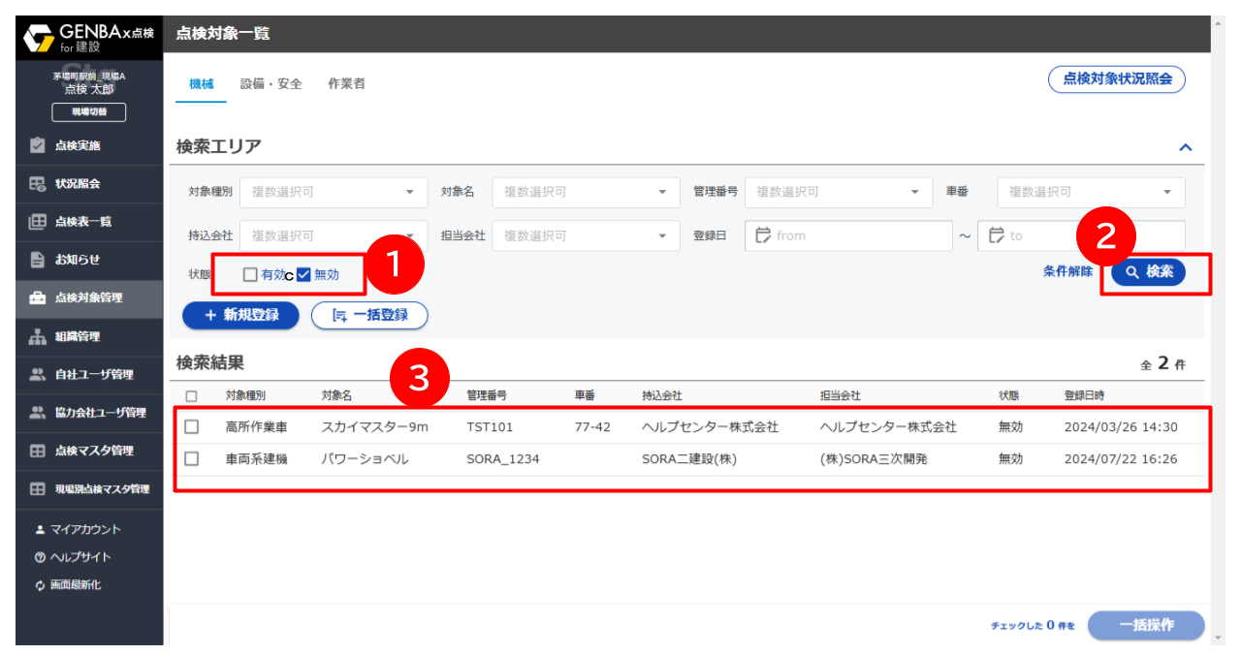Open 自社ユーザ管理 via its people icon

point(38,374)
